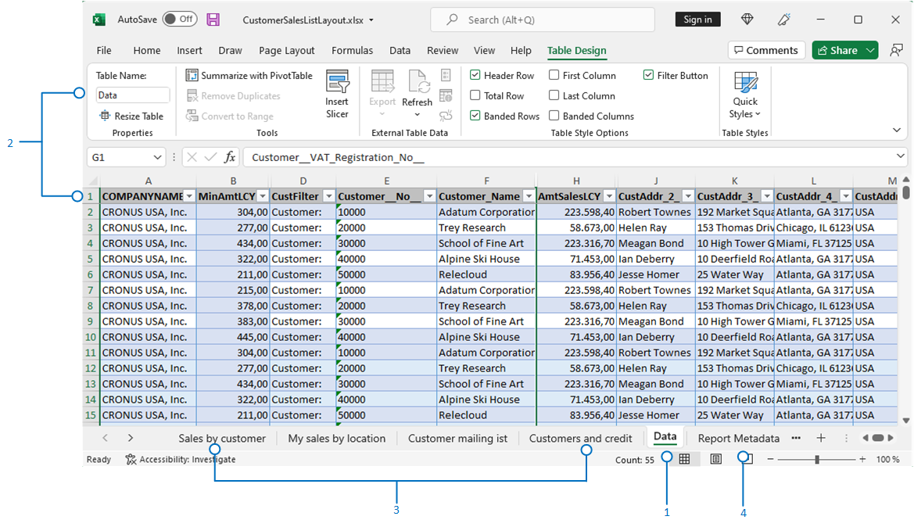Click the Share button
The width and height of the screenshot is (914, 527).
tap(837, 51)
